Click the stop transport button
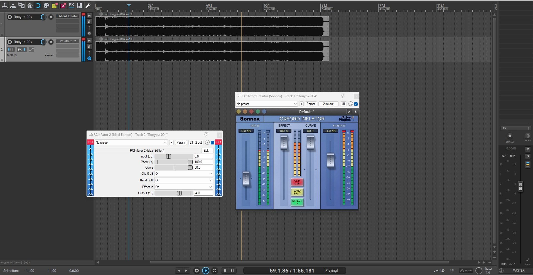The height and width of the screenshot is (275, 533). point(225,271)
